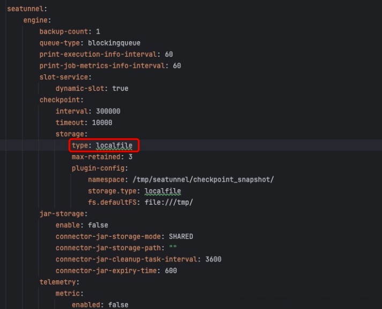Click the 'storage.type' key
The width and height of the screenshot is (382, 309).
click(112, 191)
